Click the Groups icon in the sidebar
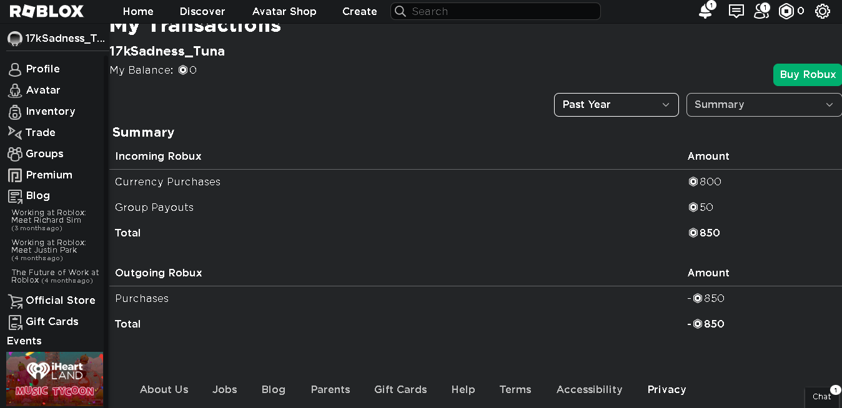842x408 pixels. pyautogui.click(x=14, y=154)
